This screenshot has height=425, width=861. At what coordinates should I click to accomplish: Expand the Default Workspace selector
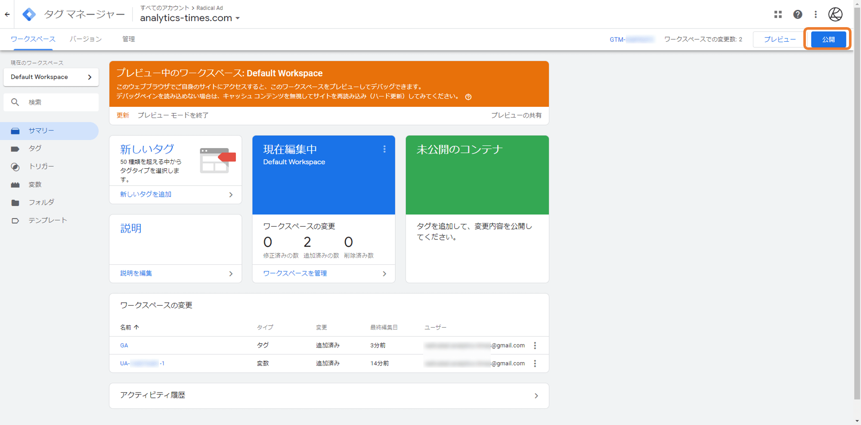click(51, 77)
